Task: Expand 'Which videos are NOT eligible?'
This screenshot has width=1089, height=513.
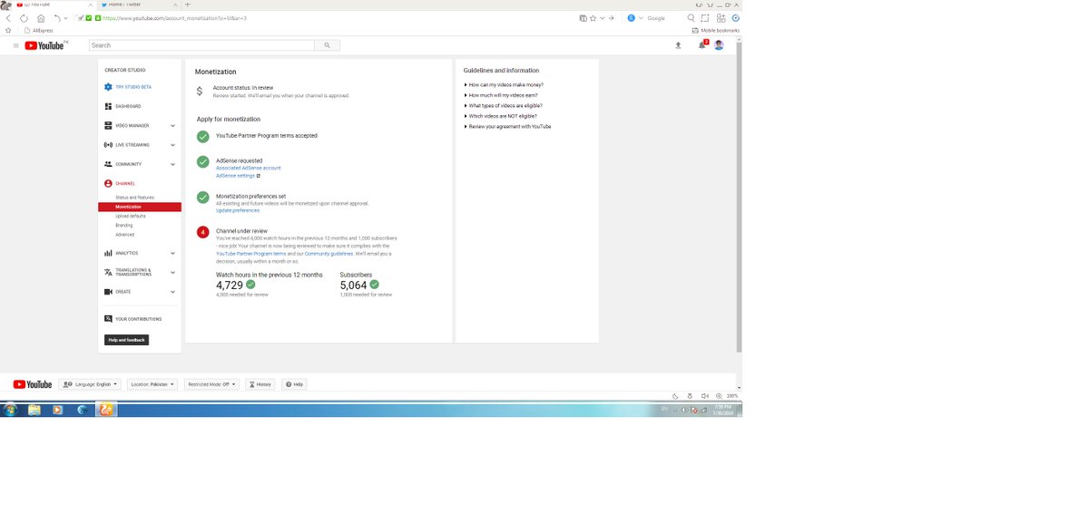Action: [500, 116]
